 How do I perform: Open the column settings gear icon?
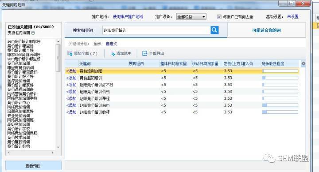coord(303,64)
